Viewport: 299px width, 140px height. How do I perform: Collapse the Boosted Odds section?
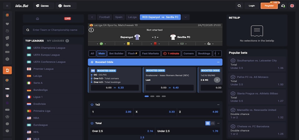pyautogui.click(x=218, y=62)
